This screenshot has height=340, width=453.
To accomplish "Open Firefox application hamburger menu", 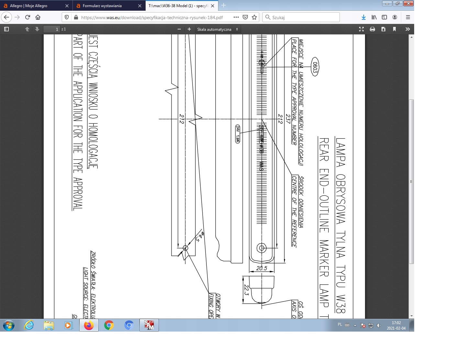I will (x=408, y=17).
